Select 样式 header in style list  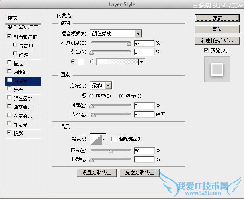coord(23,19)
